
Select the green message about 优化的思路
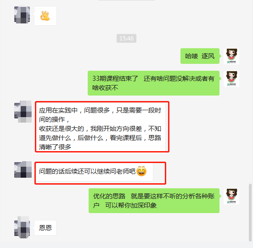154,201
